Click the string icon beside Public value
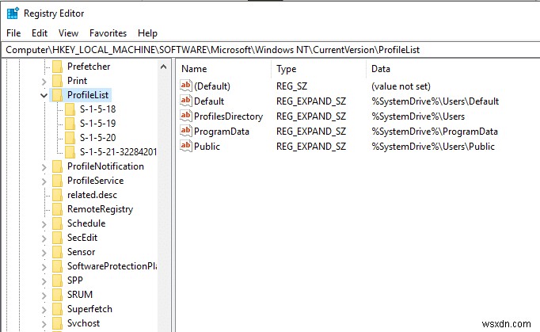Image resolution: width=540 pixels, height=332 pixels. (186, 147)
